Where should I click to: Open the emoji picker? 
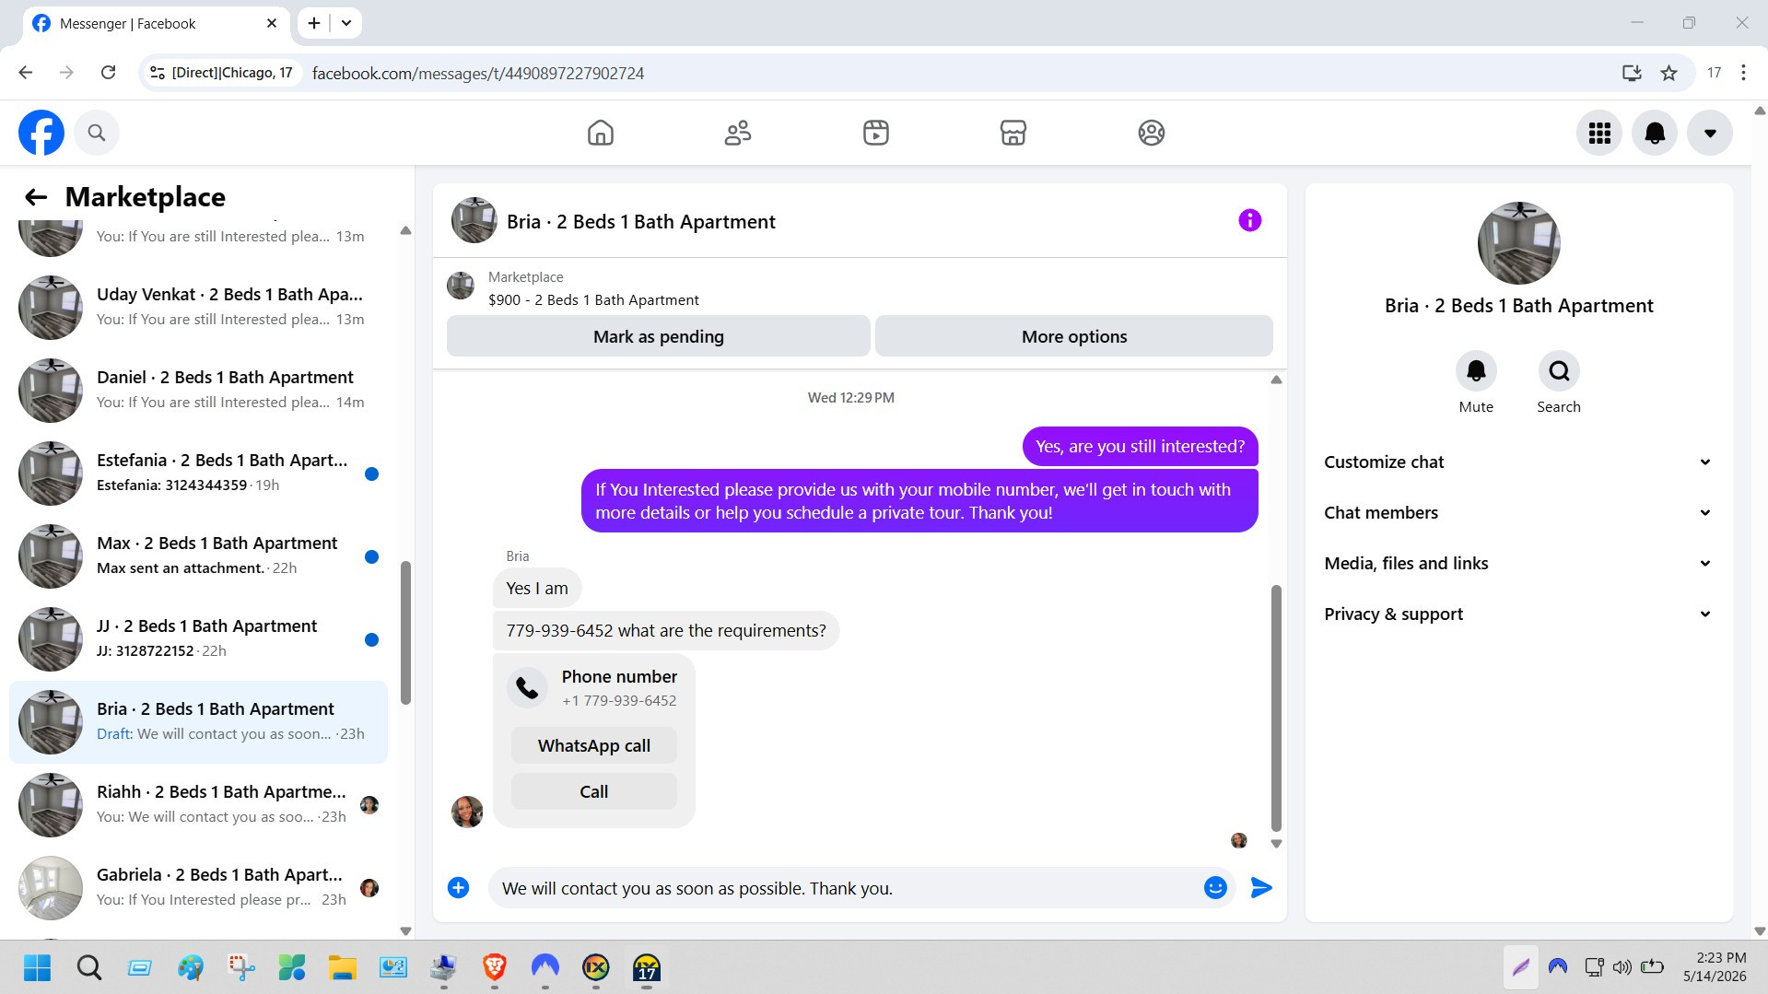click(x=1215, y=888)
